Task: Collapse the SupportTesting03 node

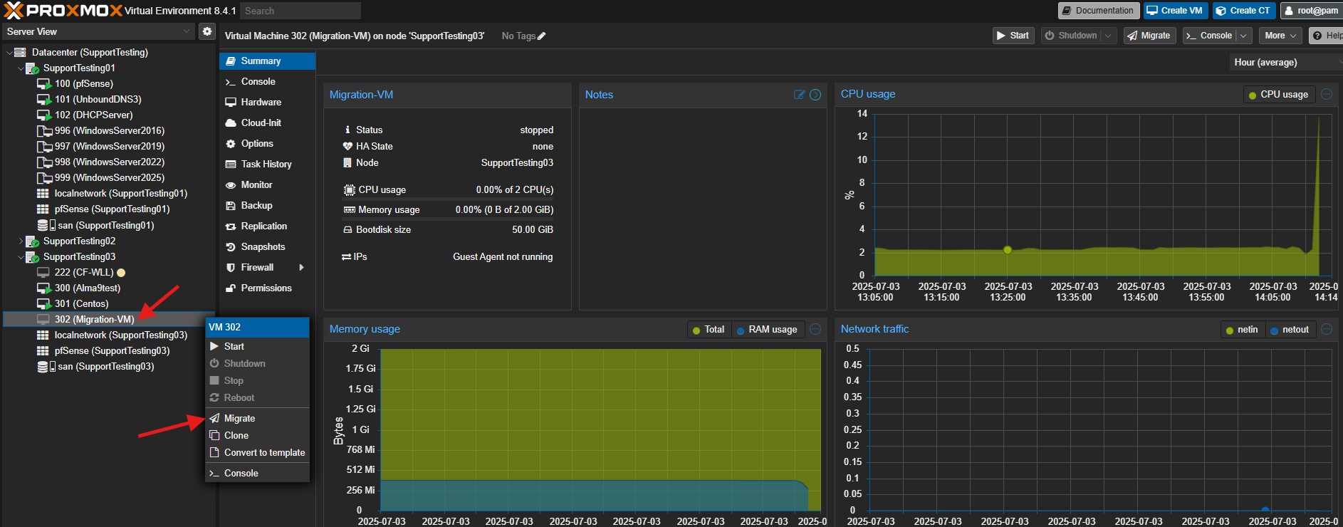Action: pyautogui.click(x=20, y=257)
